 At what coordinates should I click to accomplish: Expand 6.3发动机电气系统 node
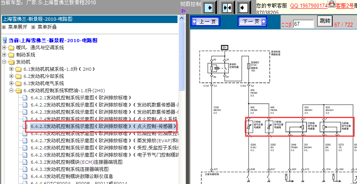pyautogui.click(x=12, y=83)
